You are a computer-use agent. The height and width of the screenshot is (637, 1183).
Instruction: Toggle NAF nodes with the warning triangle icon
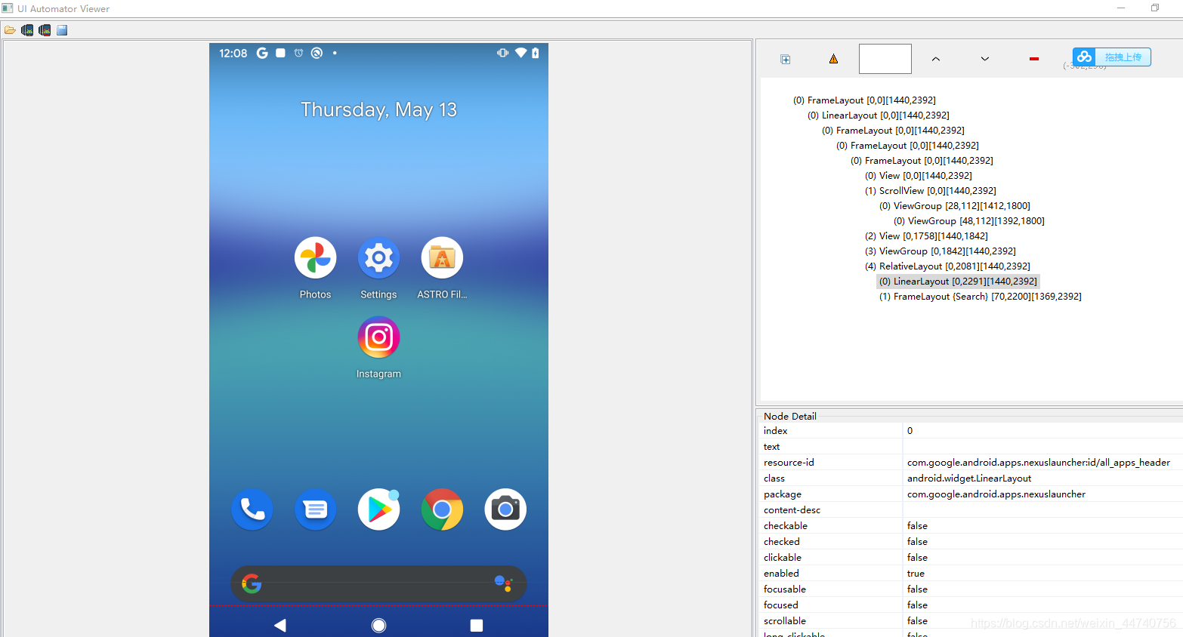tap(833, 59)
